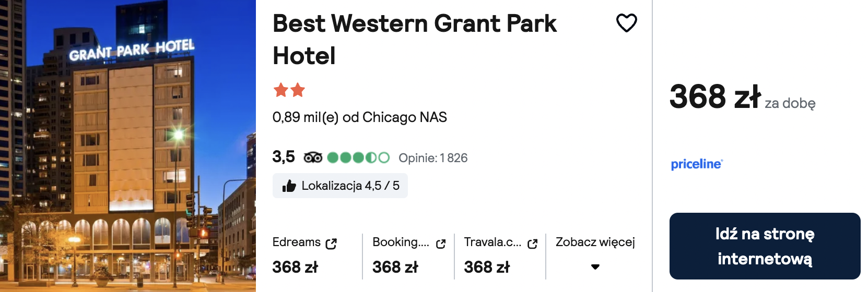The image size is (868, 292).
Task: Click the 368 zł za dobę price
Action: (742, 98)
